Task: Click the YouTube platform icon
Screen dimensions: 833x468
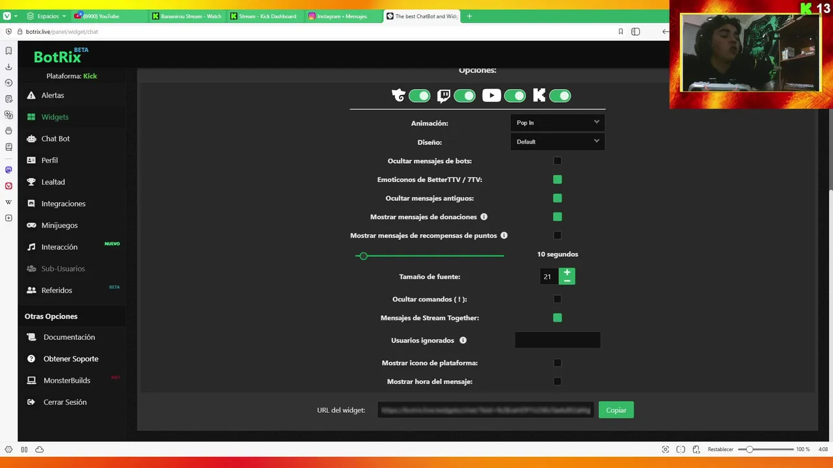Action: 491,96
